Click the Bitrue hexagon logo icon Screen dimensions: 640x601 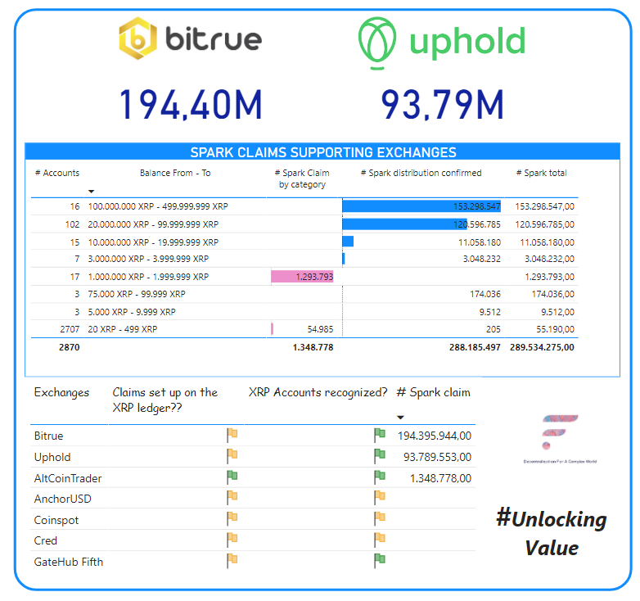point(137,38)
